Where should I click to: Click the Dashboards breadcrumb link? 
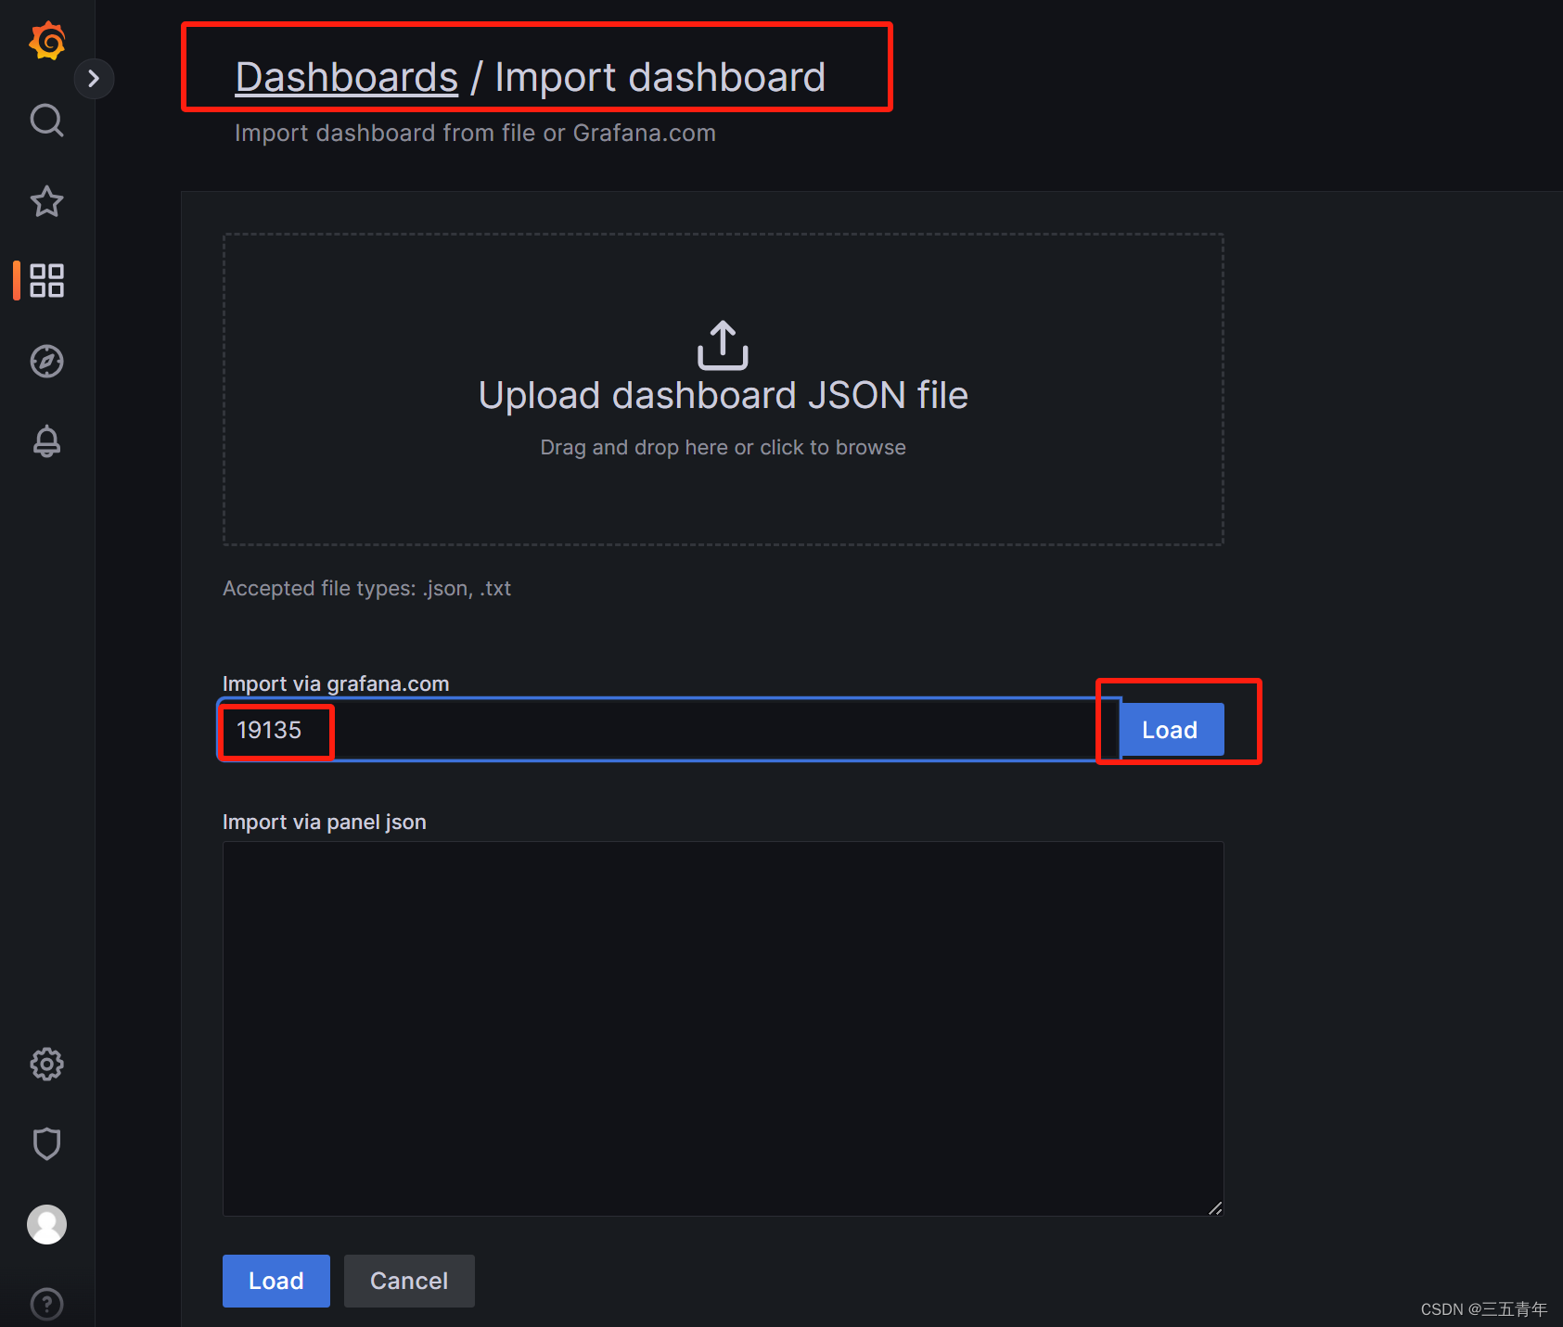tap(347, 77)
